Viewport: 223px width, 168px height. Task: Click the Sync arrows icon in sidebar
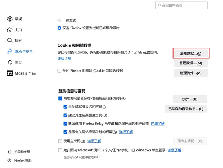10,62
